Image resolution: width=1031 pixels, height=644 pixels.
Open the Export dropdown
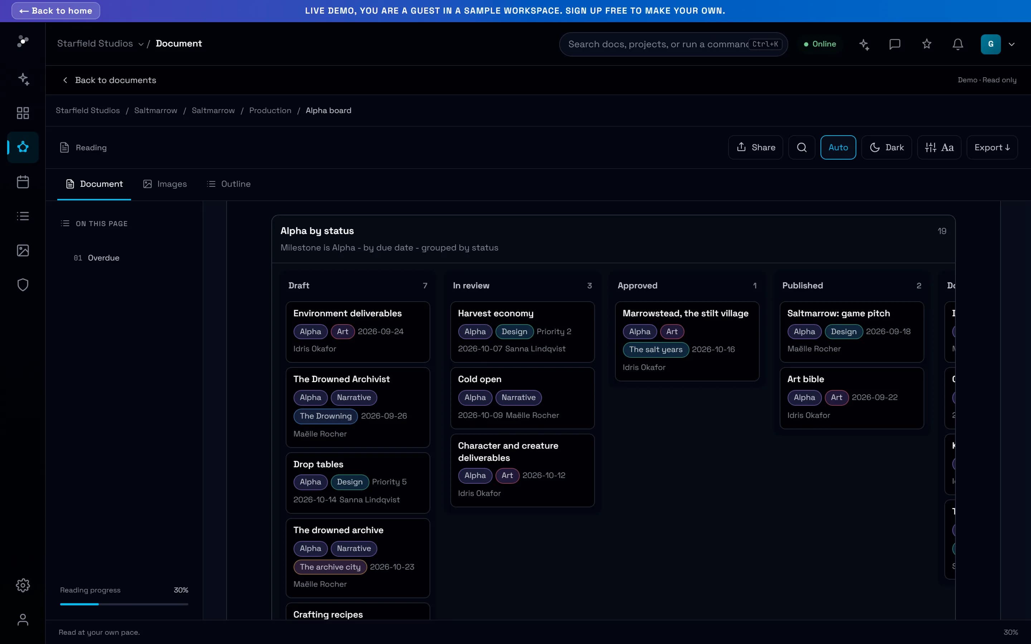pos(992,147)
